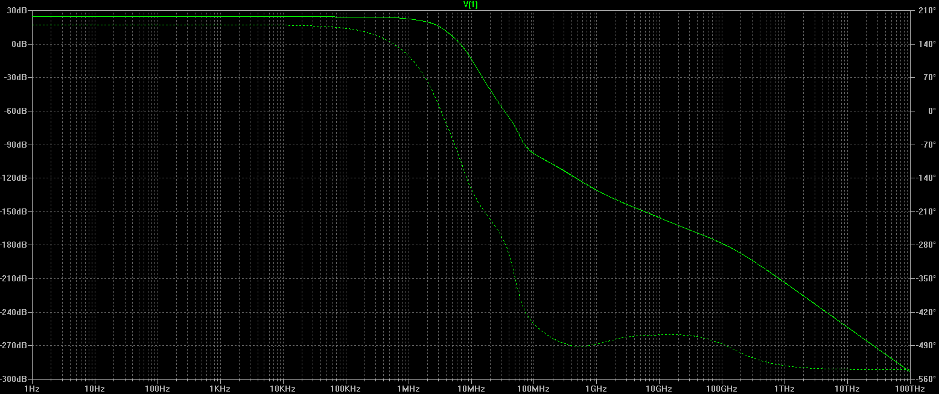Click the 10MHz frequency axis label

point(470,389)
